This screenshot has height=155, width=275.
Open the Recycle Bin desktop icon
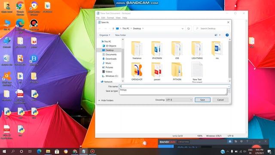point(7,60)
